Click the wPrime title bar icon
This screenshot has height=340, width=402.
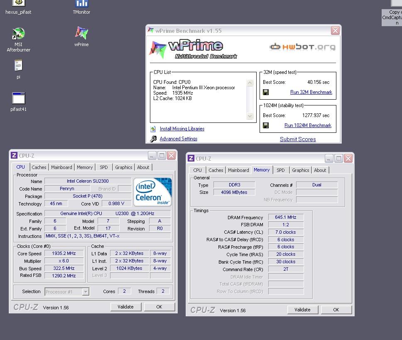click(151, 30)
